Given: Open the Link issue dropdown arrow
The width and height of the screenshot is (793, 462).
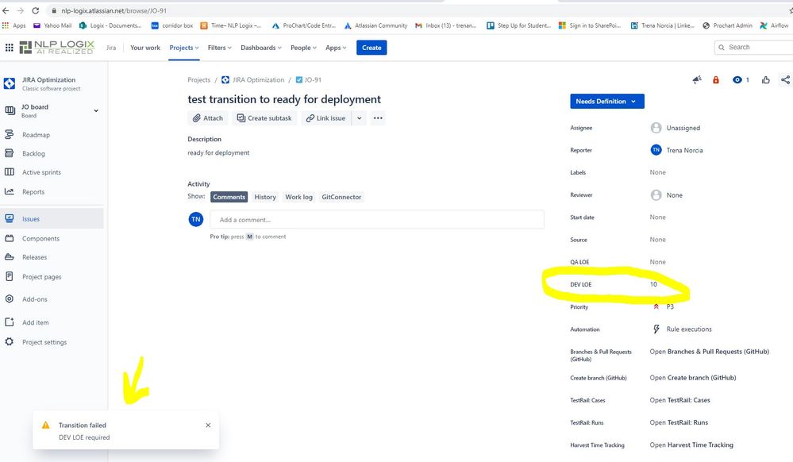Looking at the screenshot, I should [359, 118].
